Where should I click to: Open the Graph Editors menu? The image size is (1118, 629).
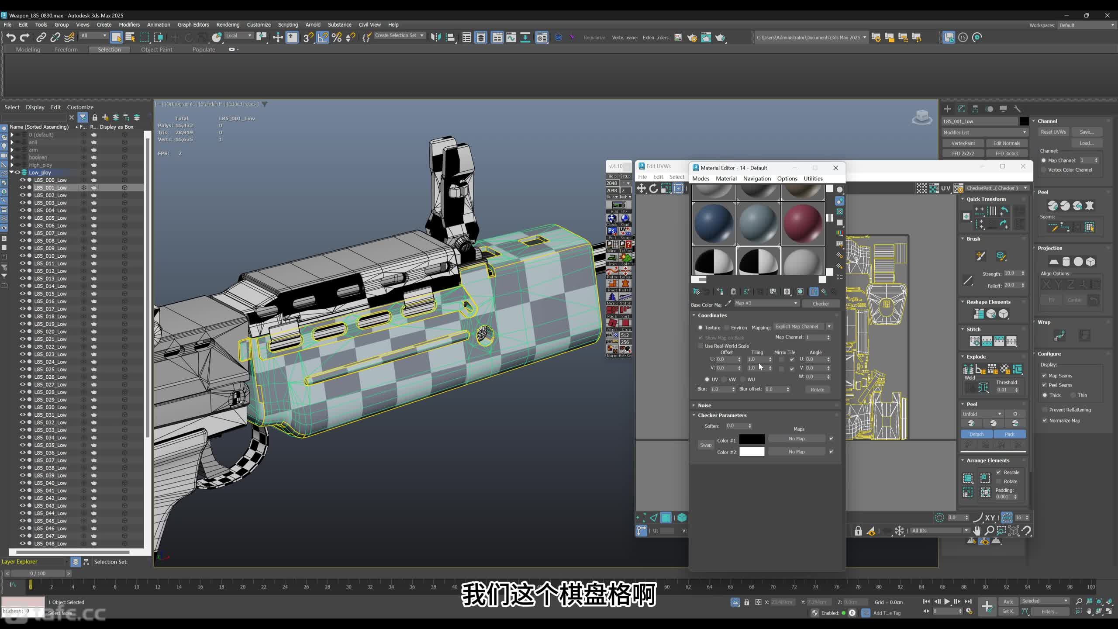click(193, 25)
